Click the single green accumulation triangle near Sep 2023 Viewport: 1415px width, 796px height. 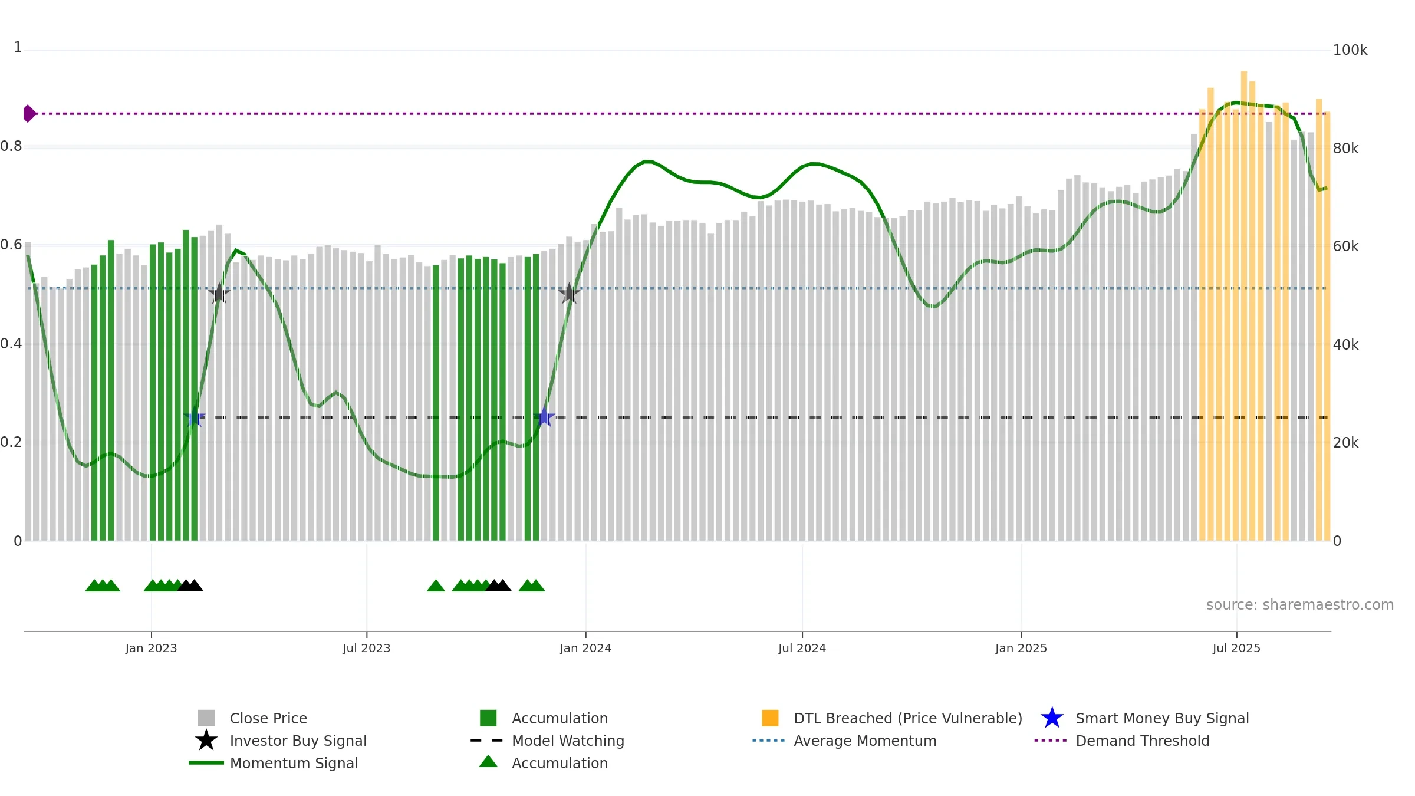pyautogui.click(x=436, y=586)
